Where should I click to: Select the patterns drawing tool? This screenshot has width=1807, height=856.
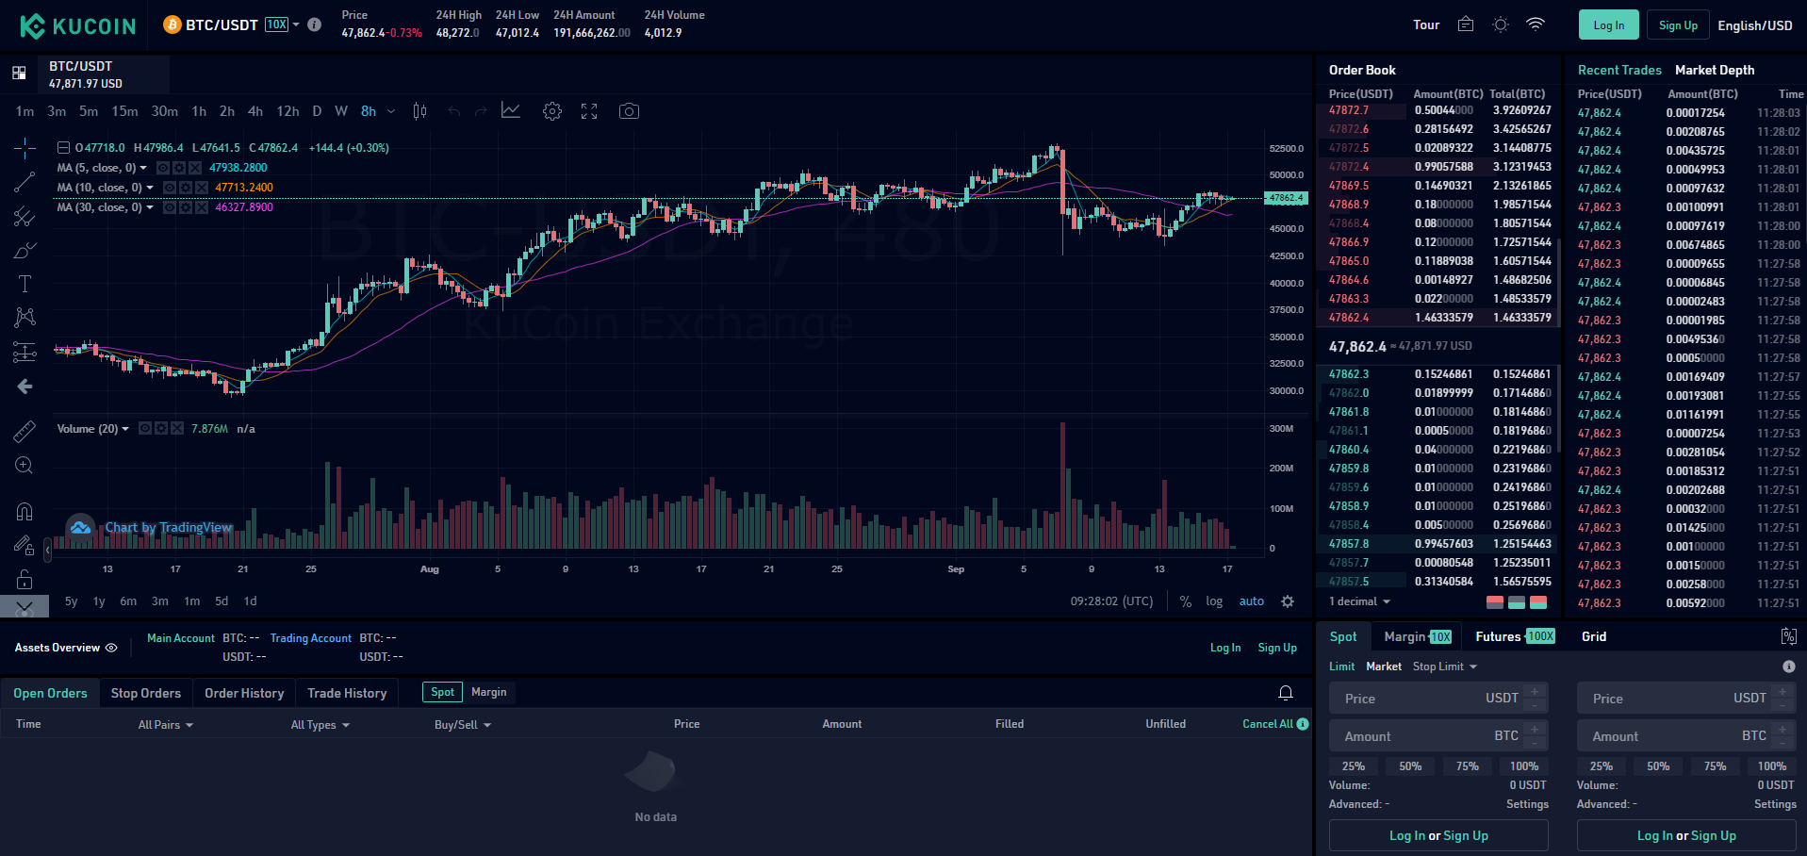[x=25, y=318]
